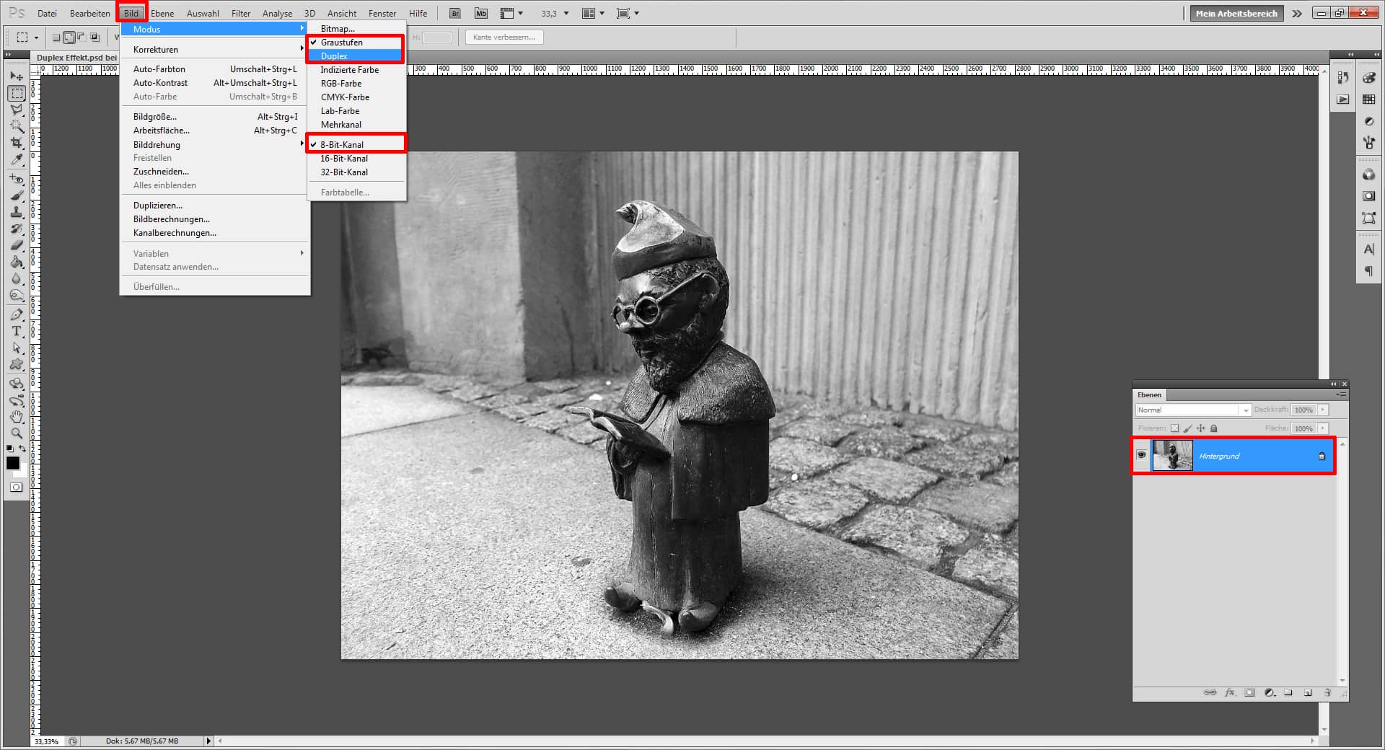The width and height of the screenshot is (1385, 750).
Task: Click the Kante verbessern button
Action: pyautogui.click(x=504, y=37)
